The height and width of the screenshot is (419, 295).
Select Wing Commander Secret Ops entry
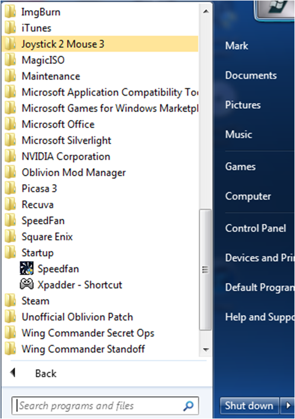(x=100, y=332)
